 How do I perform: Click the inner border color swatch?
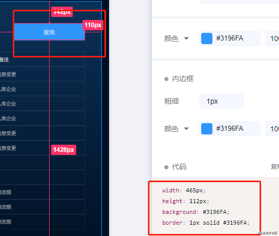[207, 129]
